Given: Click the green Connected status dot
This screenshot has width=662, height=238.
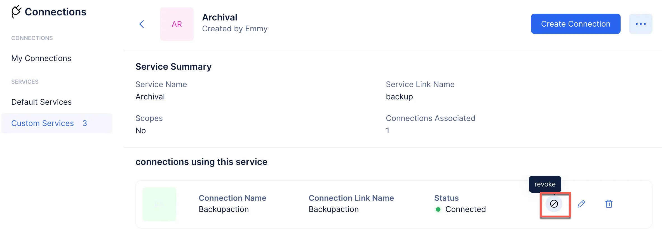Looking at the screenshot, I should pyautogui.click(x=438, y=209).
